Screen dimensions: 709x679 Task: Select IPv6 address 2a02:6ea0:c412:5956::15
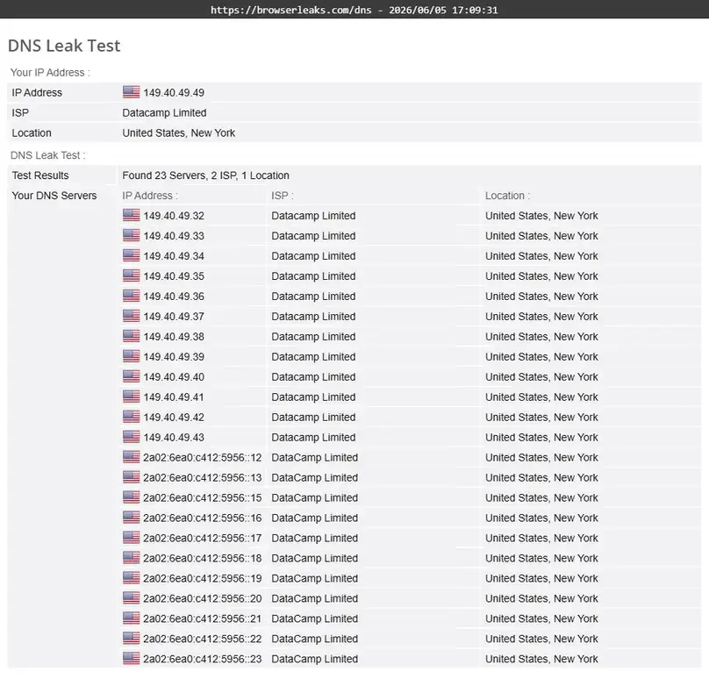click(202, 497)
